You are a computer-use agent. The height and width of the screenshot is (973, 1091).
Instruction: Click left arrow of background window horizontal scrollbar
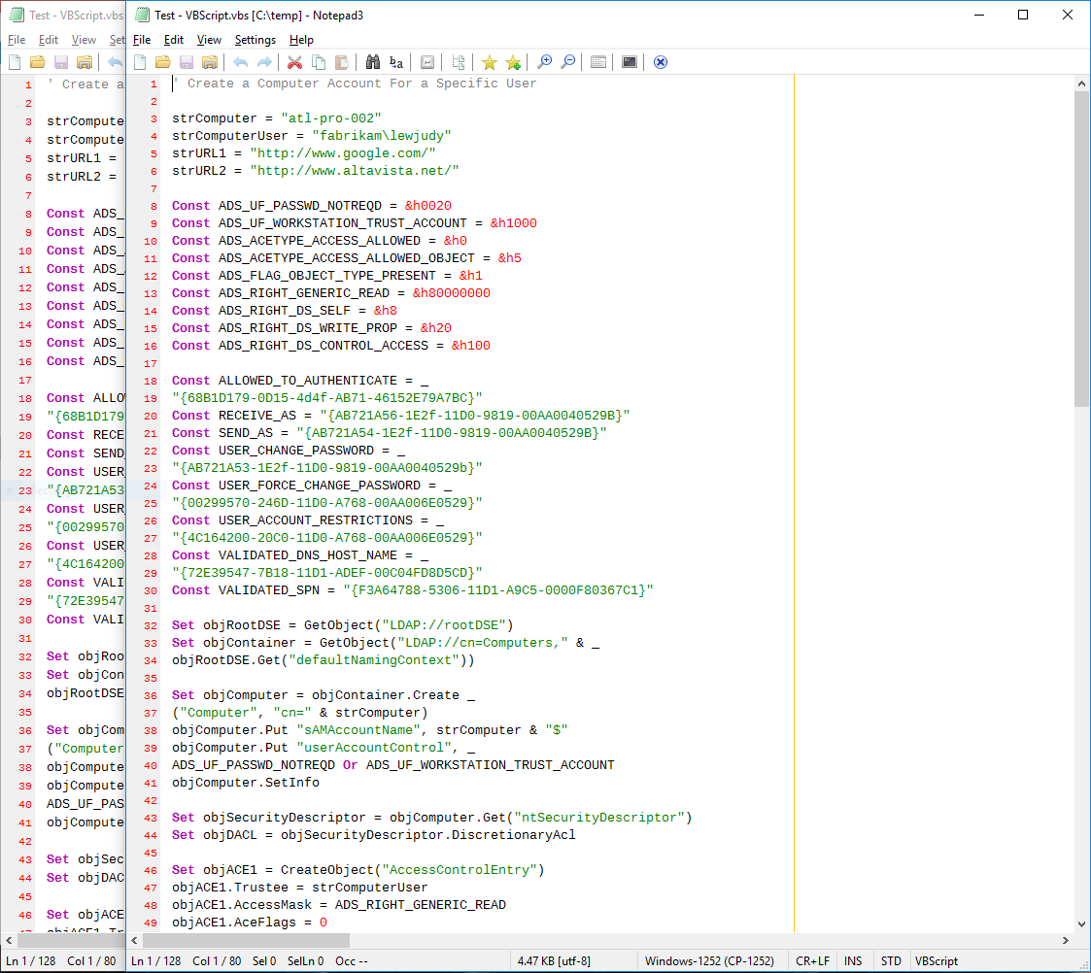[x=9, y=940]
